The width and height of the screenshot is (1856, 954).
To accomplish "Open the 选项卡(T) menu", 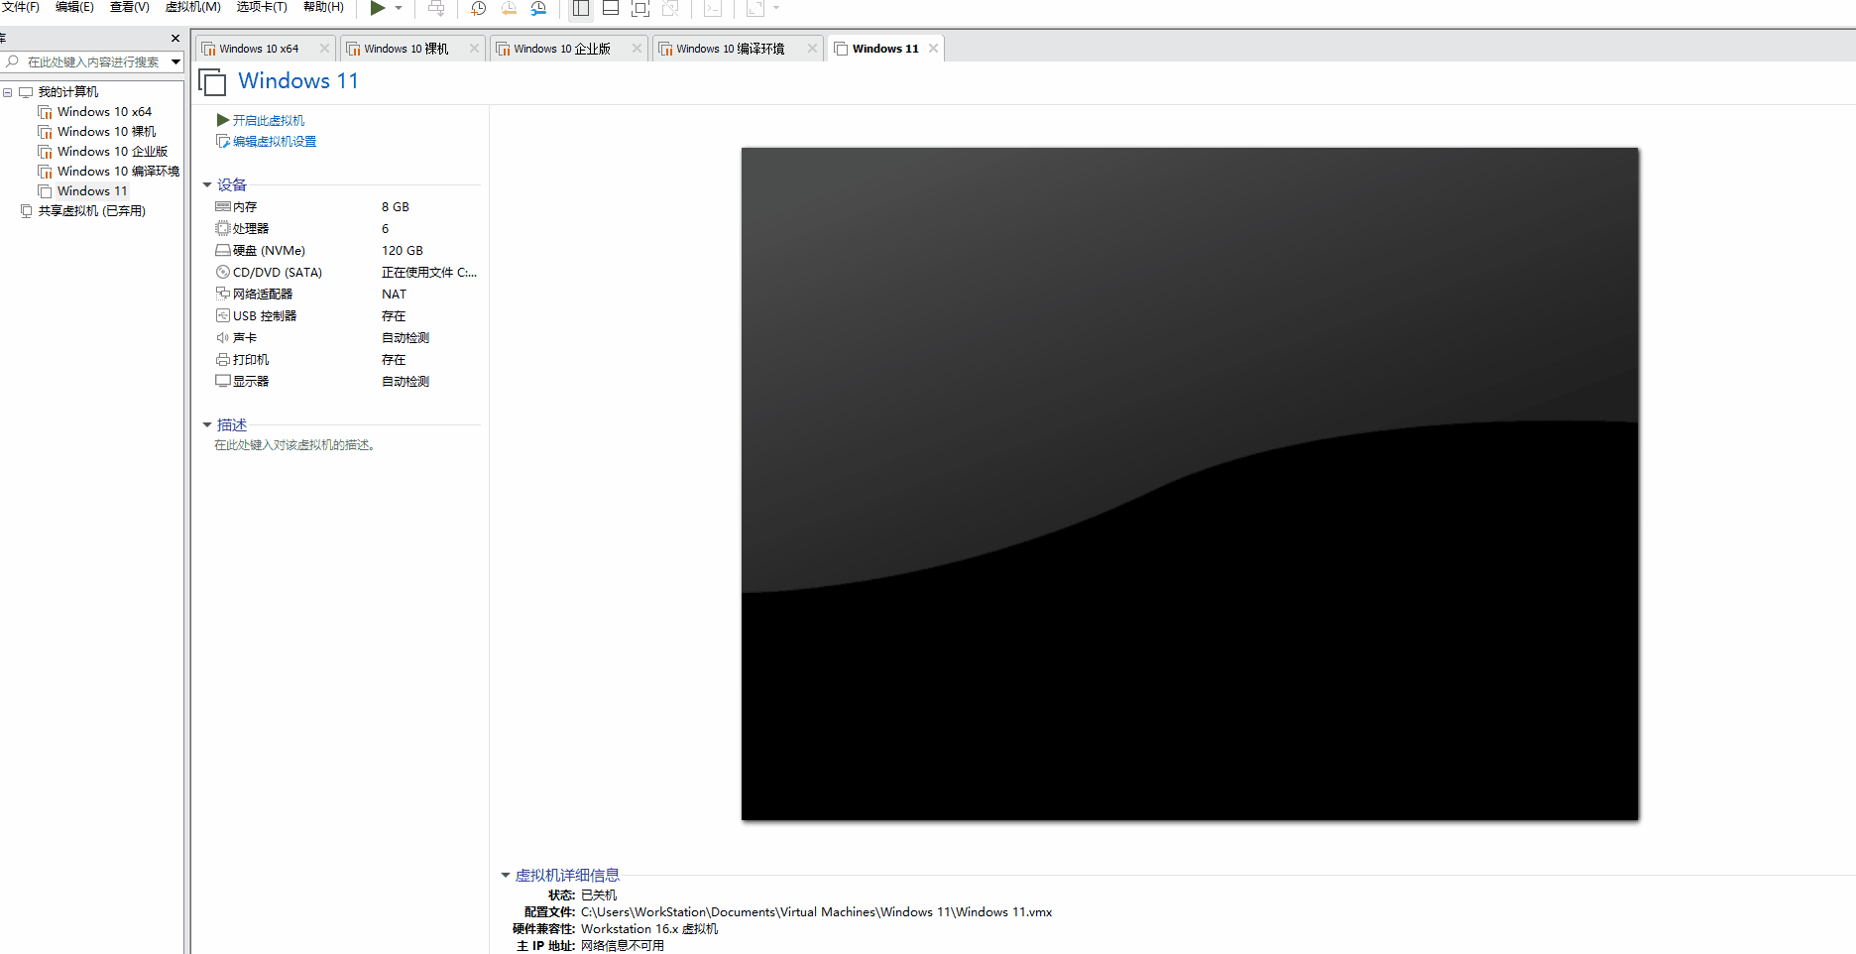I will click(x=262, y=7).
